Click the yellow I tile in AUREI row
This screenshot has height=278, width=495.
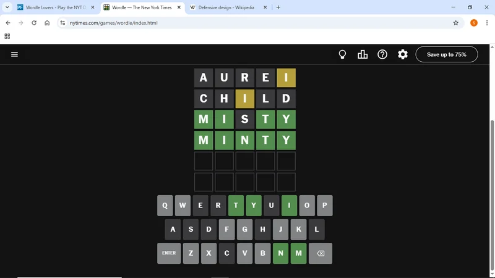pos(286,78)
